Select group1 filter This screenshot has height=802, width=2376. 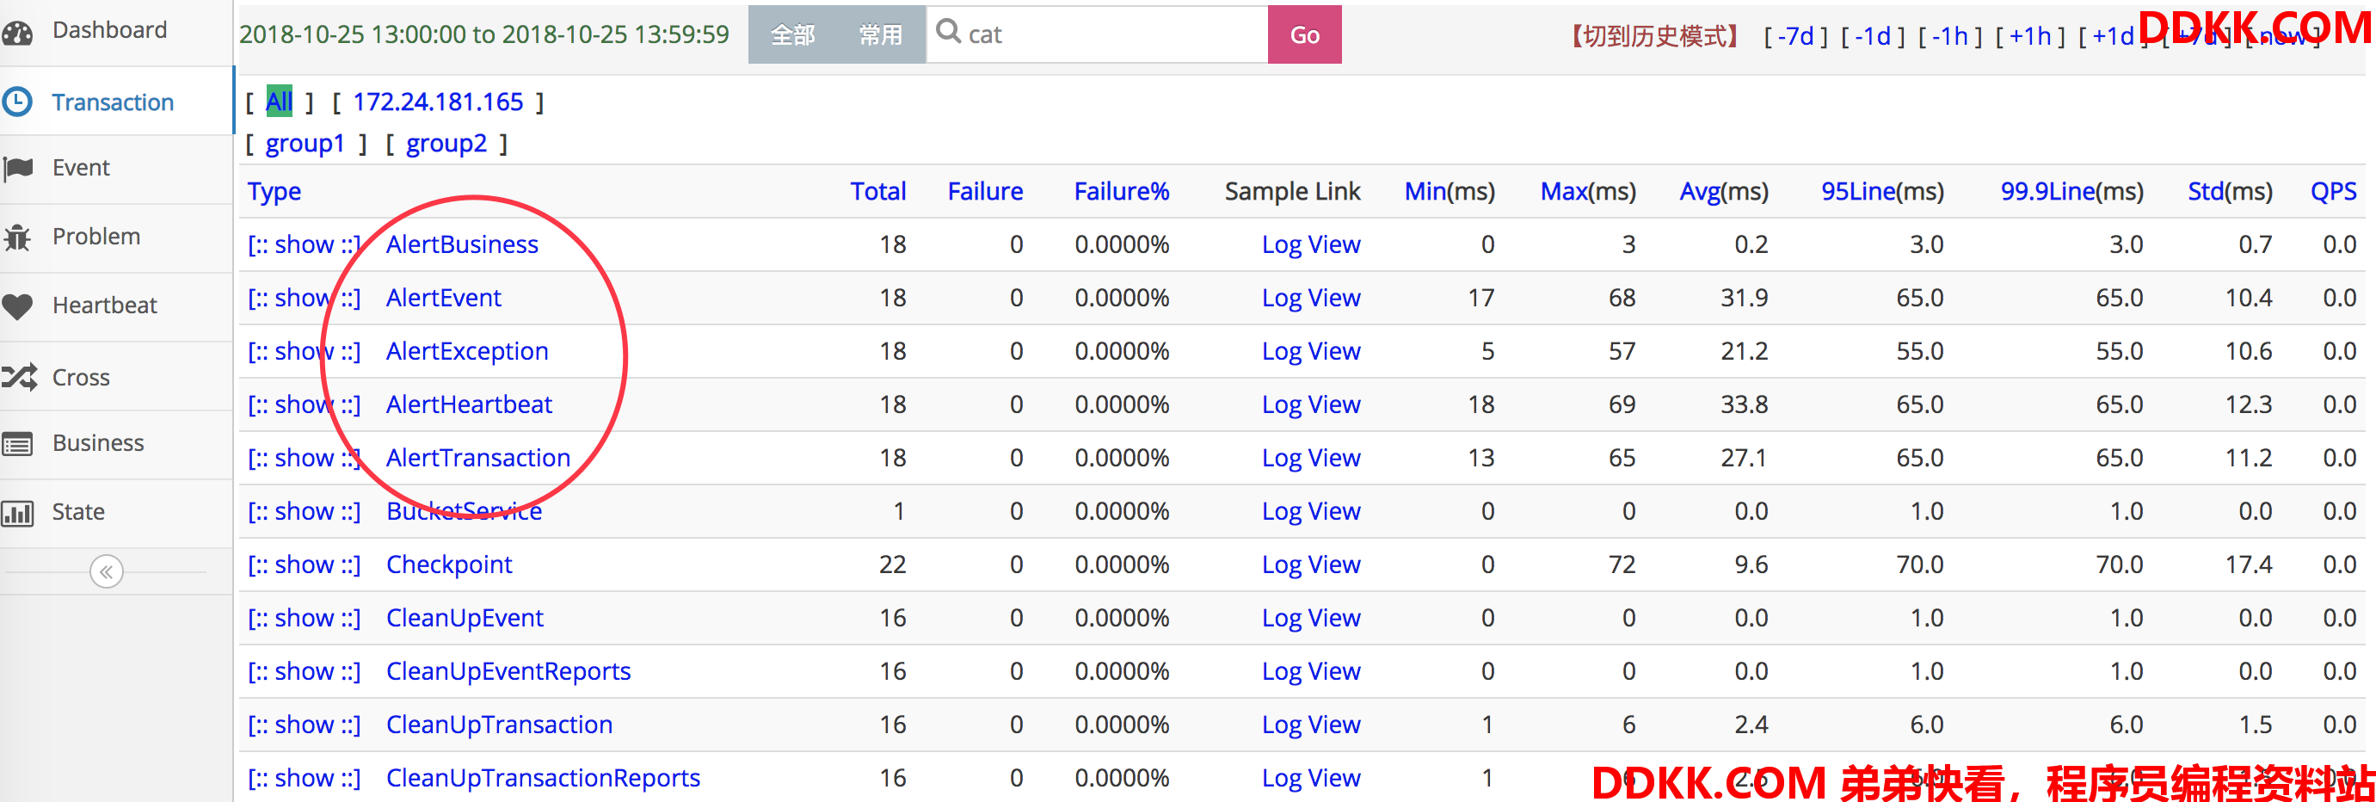pos(305,144)
